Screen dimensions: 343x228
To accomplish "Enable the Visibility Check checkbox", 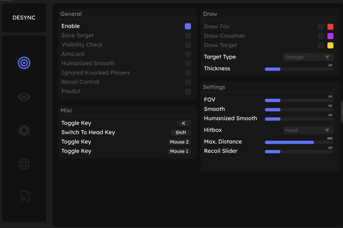I will [x=188, y=45].
